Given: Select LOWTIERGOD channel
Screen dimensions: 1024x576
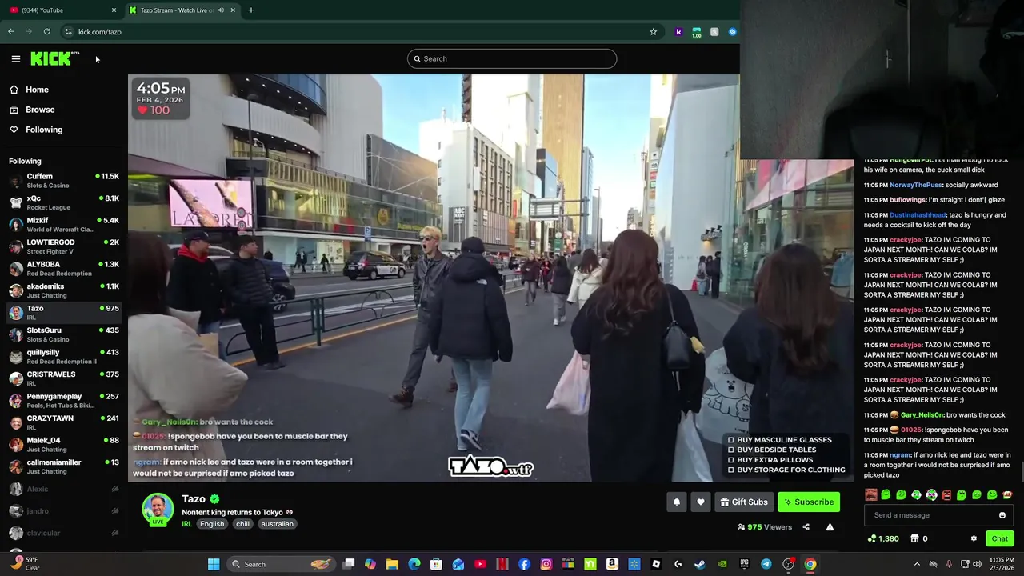Looking at the screenshot, I should click(64, 246).
